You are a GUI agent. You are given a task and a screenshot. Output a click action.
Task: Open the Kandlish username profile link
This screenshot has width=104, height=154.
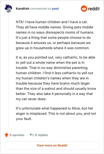click(22, 9)
